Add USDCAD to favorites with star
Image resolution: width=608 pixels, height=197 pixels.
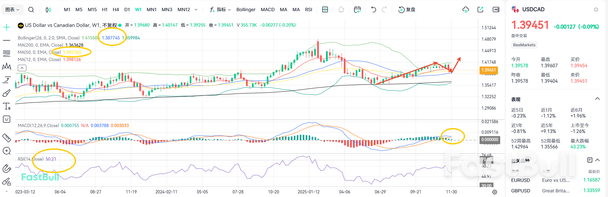point(596,10)
